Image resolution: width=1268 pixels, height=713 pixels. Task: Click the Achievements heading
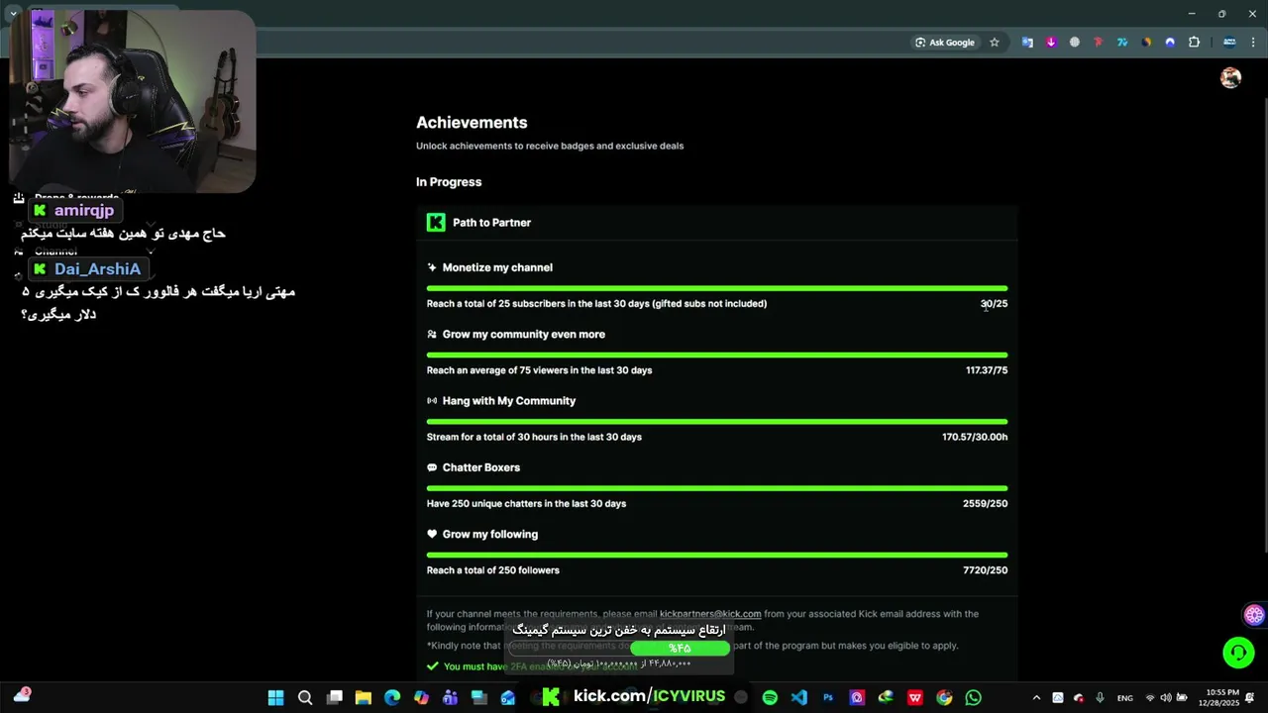point(472,123)
